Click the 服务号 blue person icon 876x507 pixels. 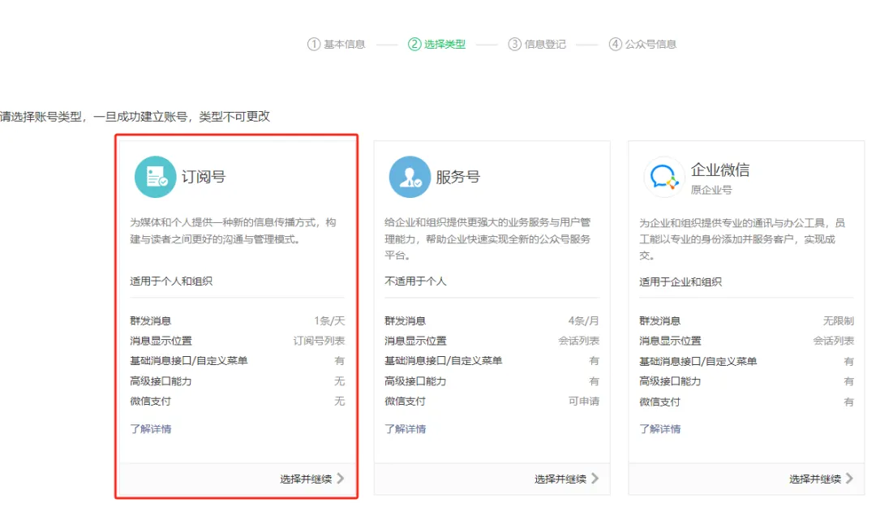410,177
